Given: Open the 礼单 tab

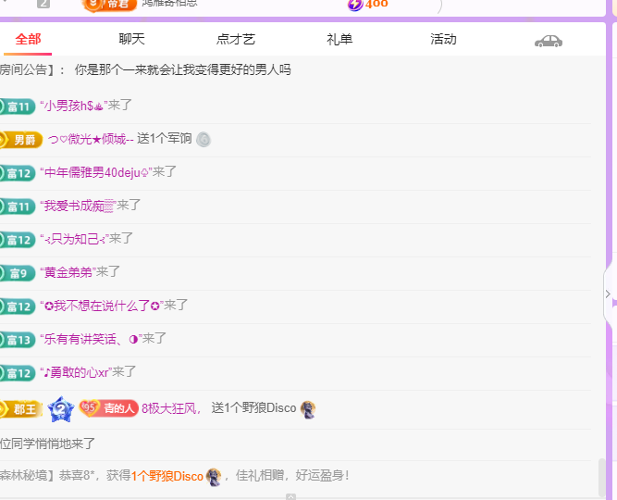Looking at the screenshot, I should point(339,40).
